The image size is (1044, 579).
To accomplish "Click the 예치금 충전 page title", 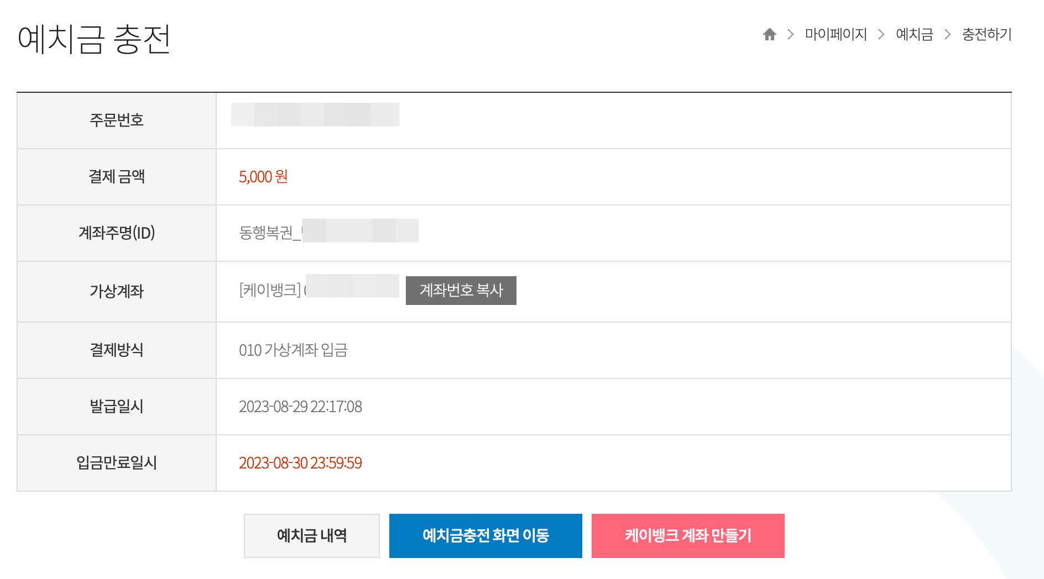I will click(95, 39).
